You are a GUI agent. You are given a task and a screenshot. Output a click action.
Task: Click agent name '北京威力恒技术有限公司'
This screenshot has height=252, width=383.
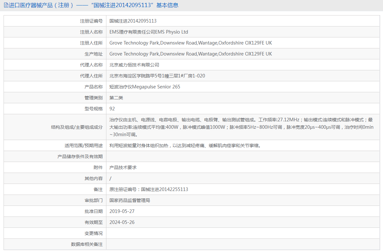(x=134, y=65)
